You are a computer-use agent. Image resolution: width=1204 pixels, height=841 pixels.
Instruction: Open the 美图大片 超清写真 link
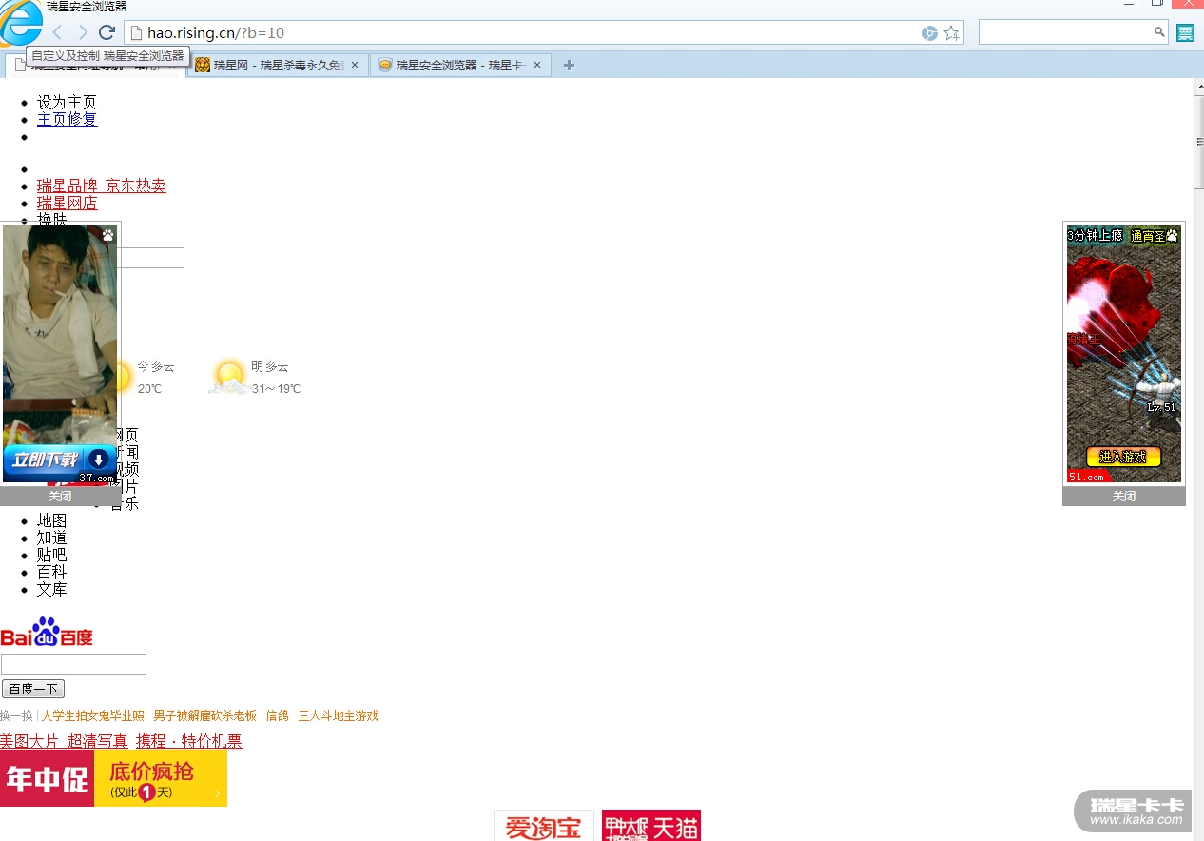(64, 741)
